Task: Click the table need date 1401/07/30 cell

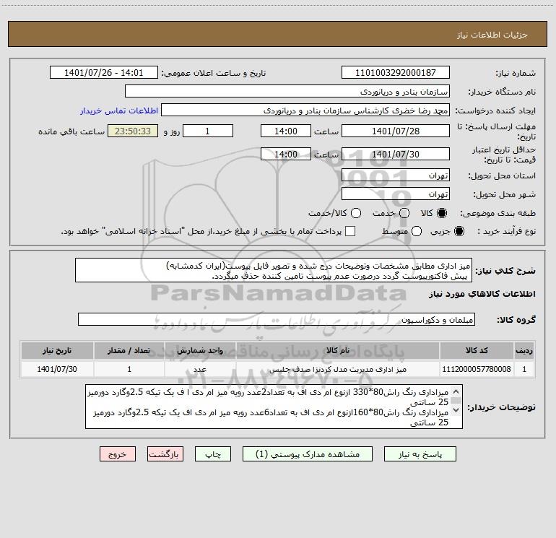Action: coord(57,369)
